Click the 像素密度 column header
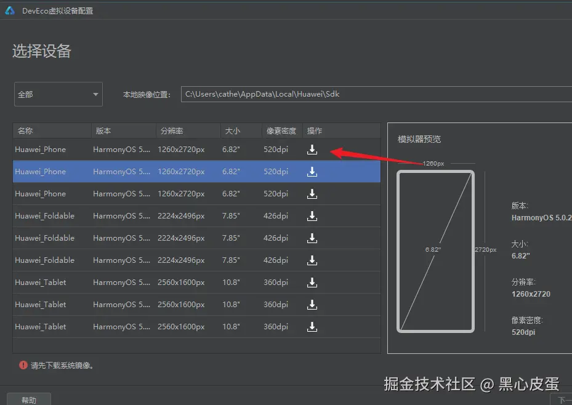 (282, 130)
